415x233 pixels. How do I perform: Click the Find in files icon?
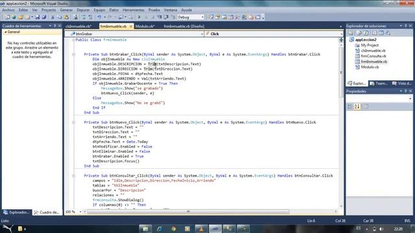[75, 17]
